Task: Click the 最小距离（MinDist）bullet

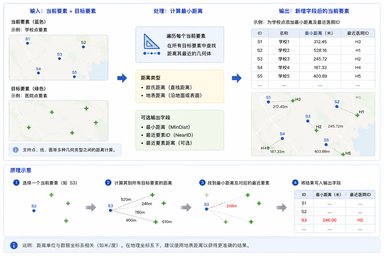Action: click(166, 127)
